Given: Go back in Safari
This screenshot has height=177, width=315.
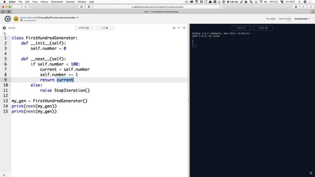Looking at the screenshot, I should point(15,7).
